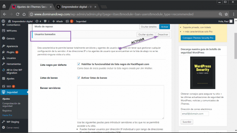This screenshot has width=237, height=133.
Task: Bookmark this page with the star icon
Action: click(226, 14)
